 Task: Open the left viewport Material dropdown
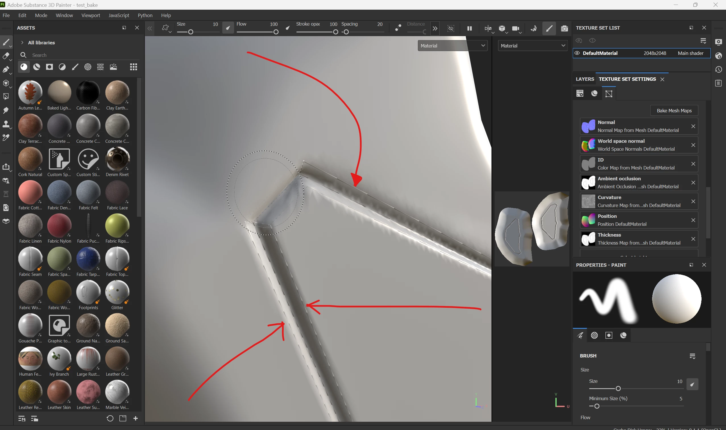click(x=452, y=46)
